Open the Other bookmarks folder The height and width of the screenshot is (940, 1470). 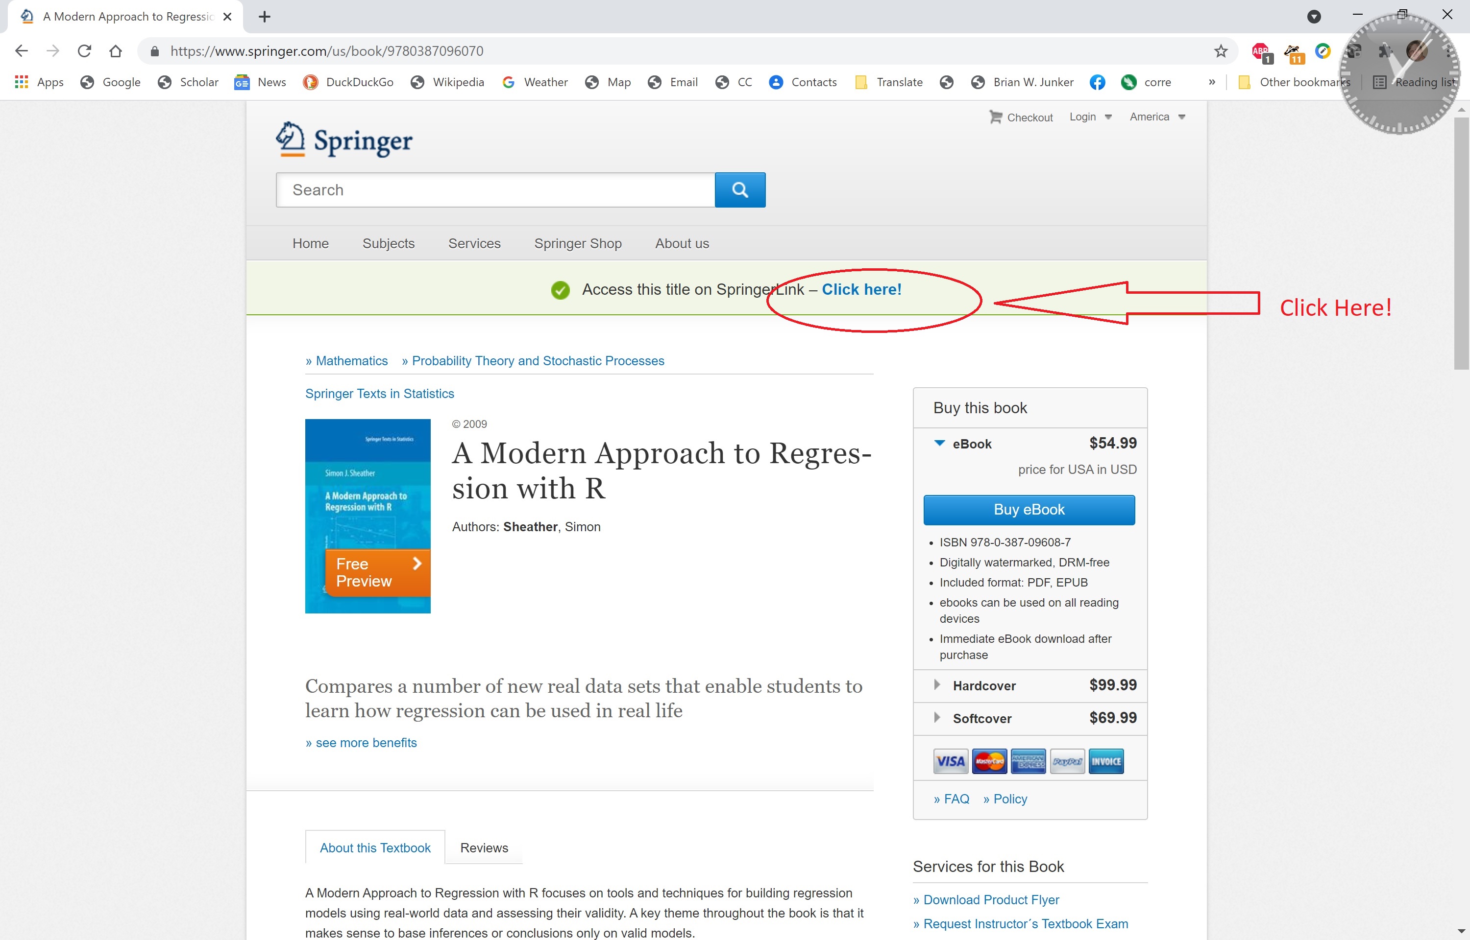(1294, 82)
